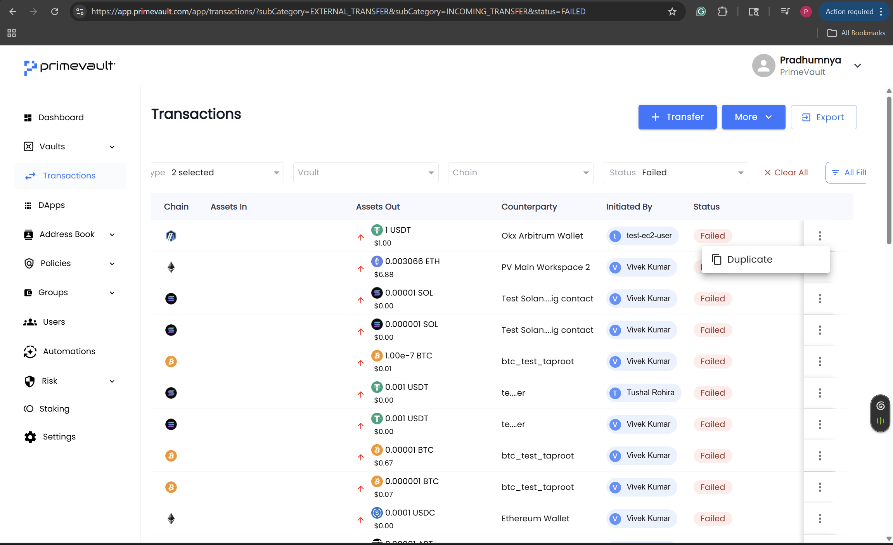
Task: Click the Action required browser button
Action: 853,12
